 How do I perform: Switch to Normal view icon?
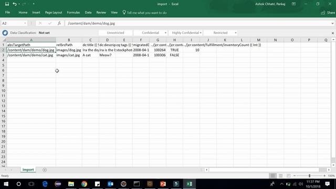tap(273, 176)
